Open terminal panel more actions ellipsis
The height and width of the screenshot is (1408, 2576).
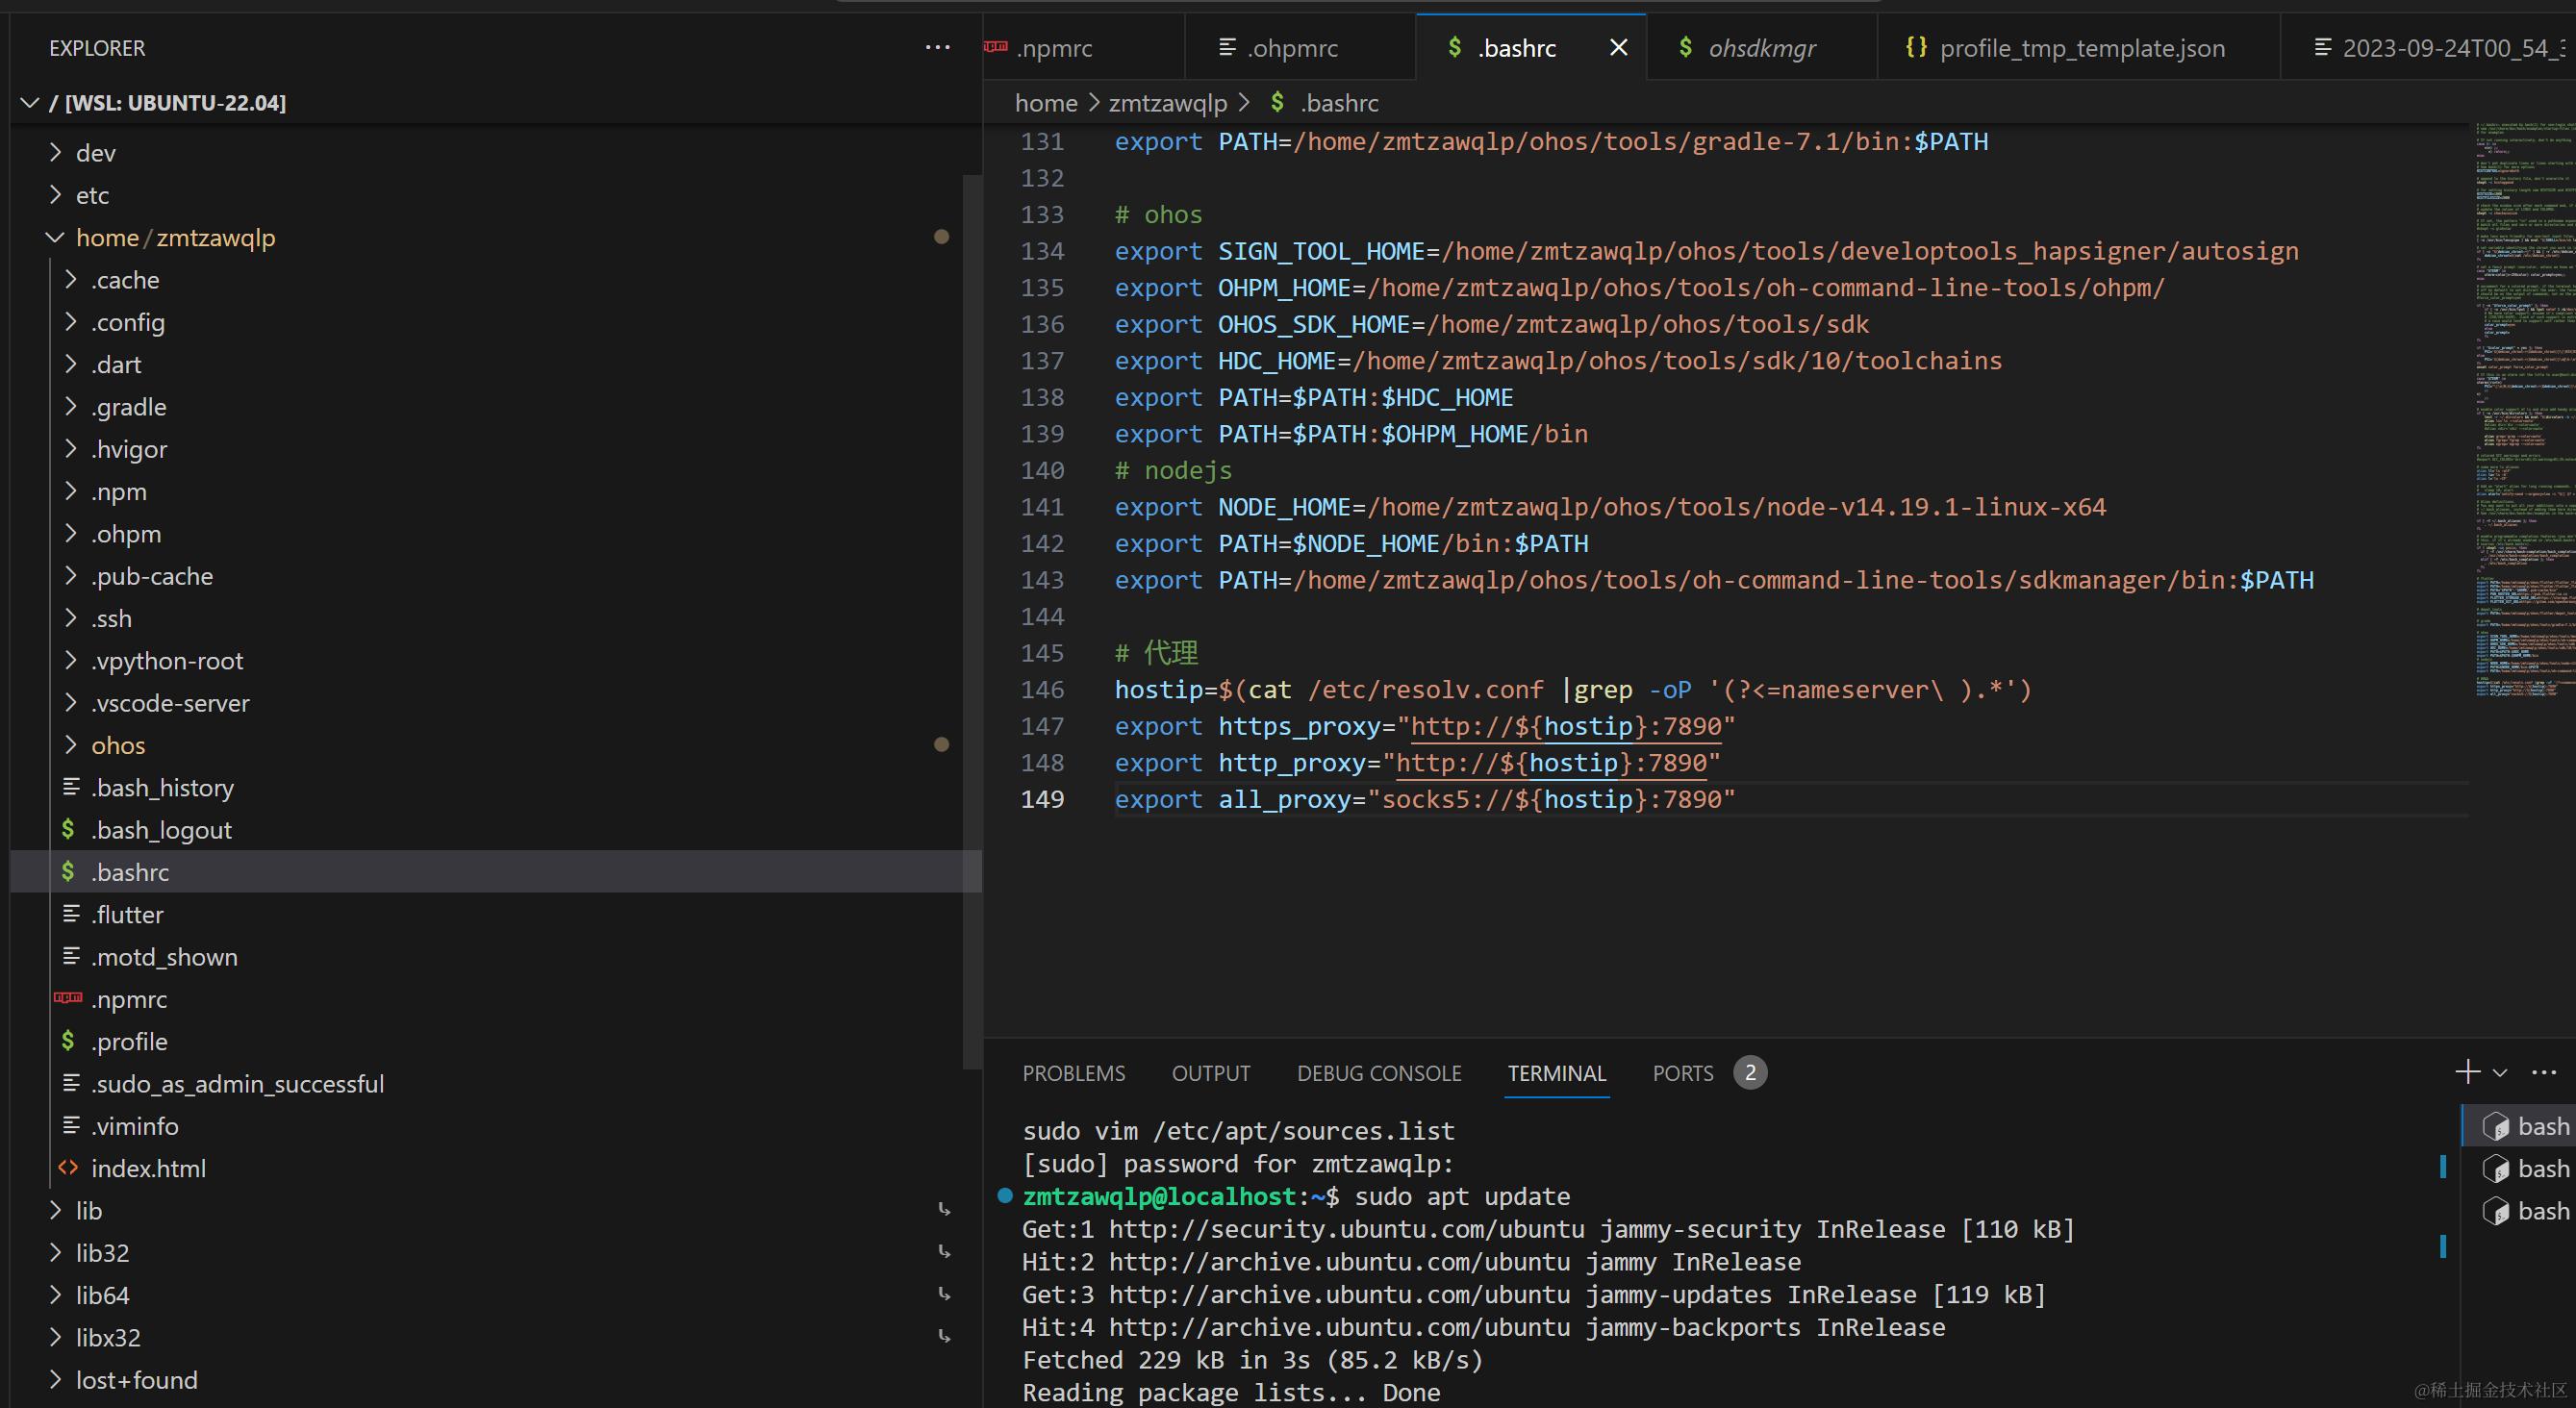click(2544, 1072)
